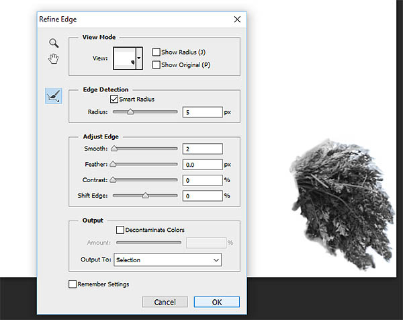Activate the Refine Radius brush tool
Image resolution: width=403 pixels, height=320 pixels.
pos(54,95)
